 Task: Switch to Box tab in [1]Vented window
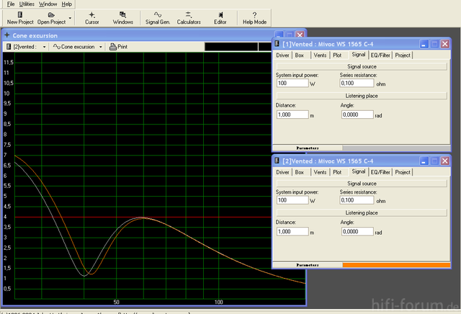point(298,55)
